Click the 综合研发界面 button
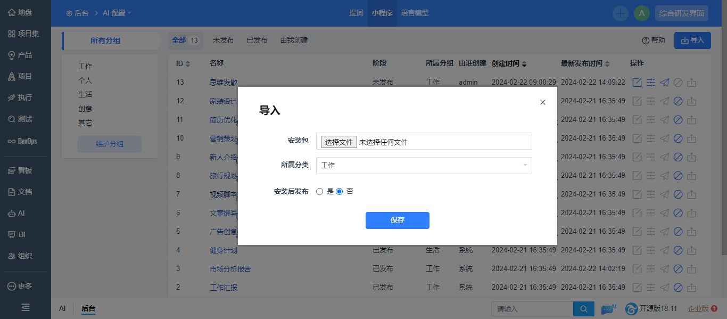The width and height of the screenshot is (727, 319). coord(682,13)
